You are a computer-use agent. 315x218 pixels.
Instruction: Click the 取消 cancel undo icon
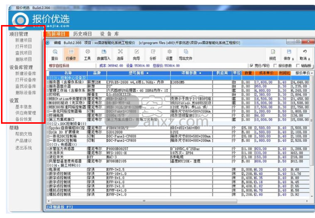(305, 54)
